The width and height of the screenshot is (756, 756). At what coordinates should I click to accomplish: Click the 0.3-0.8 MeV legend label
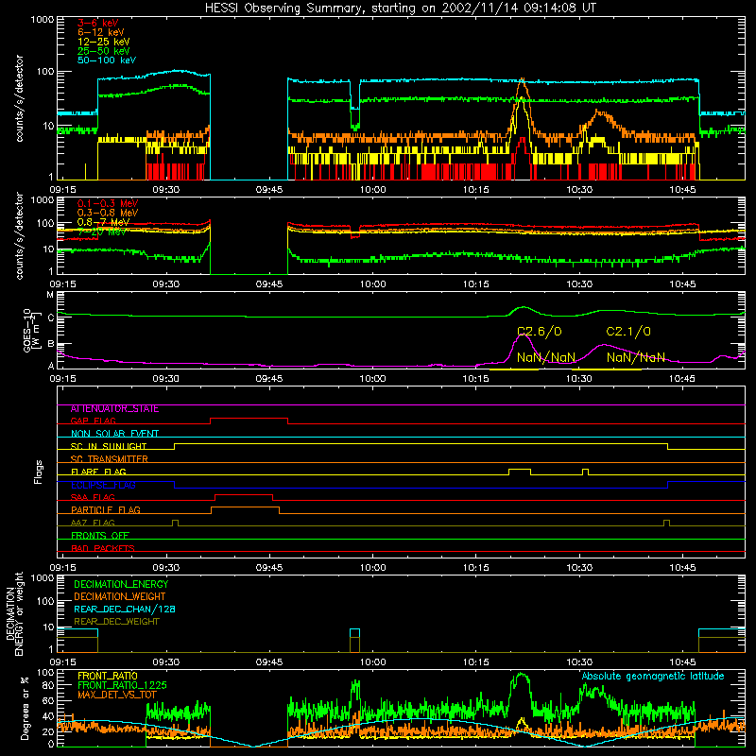[108, 214]
